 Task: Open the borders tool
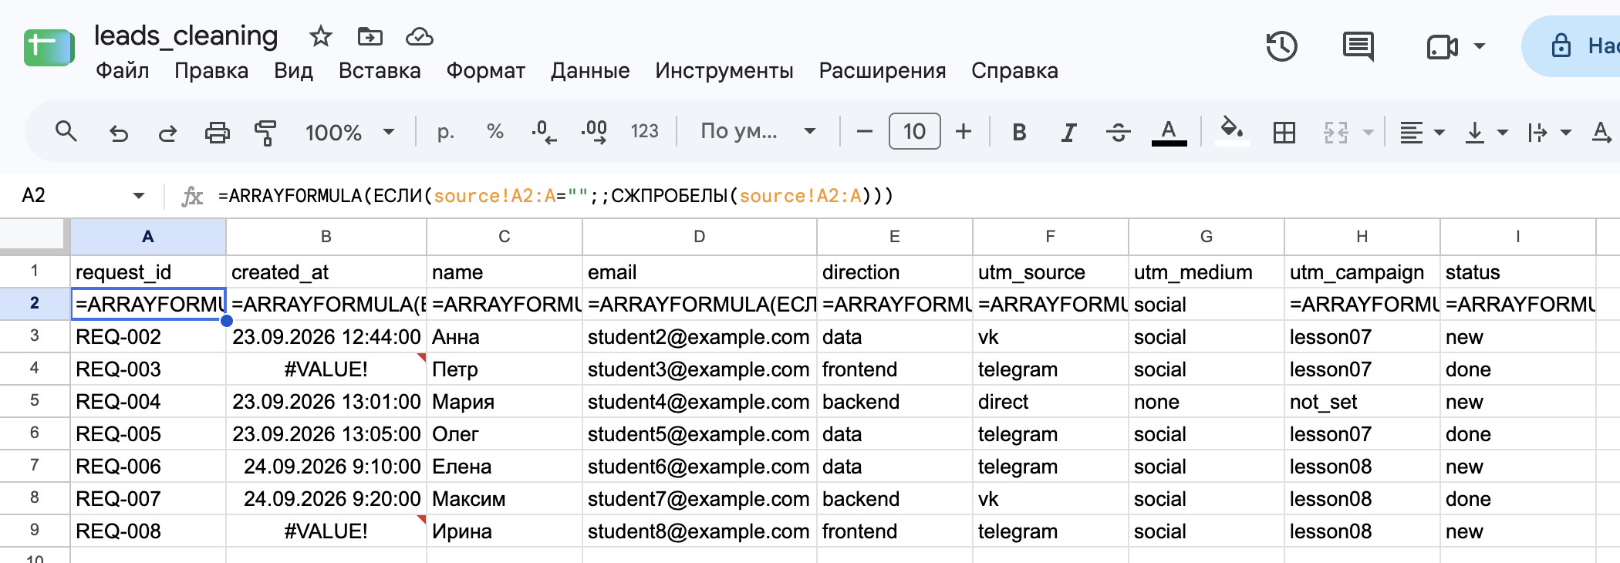tap(1284, 133)
